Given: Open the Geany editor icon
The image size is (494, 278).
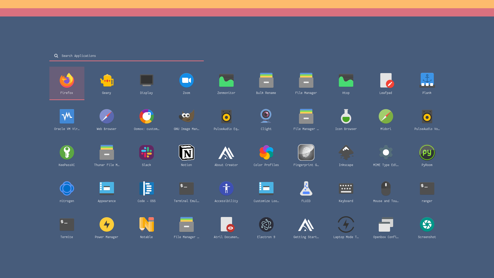Looking at the screenshot, I should (x=107, y=83).
